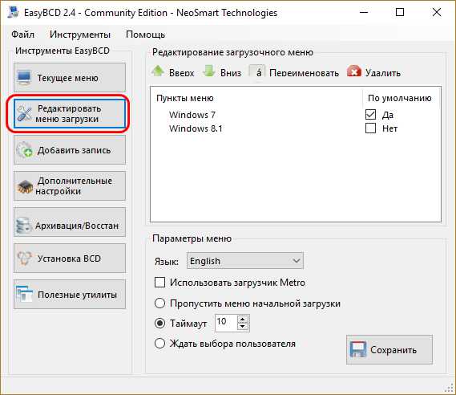Open the Инструменты menu

pyautogui.click(x=80, y=35)
